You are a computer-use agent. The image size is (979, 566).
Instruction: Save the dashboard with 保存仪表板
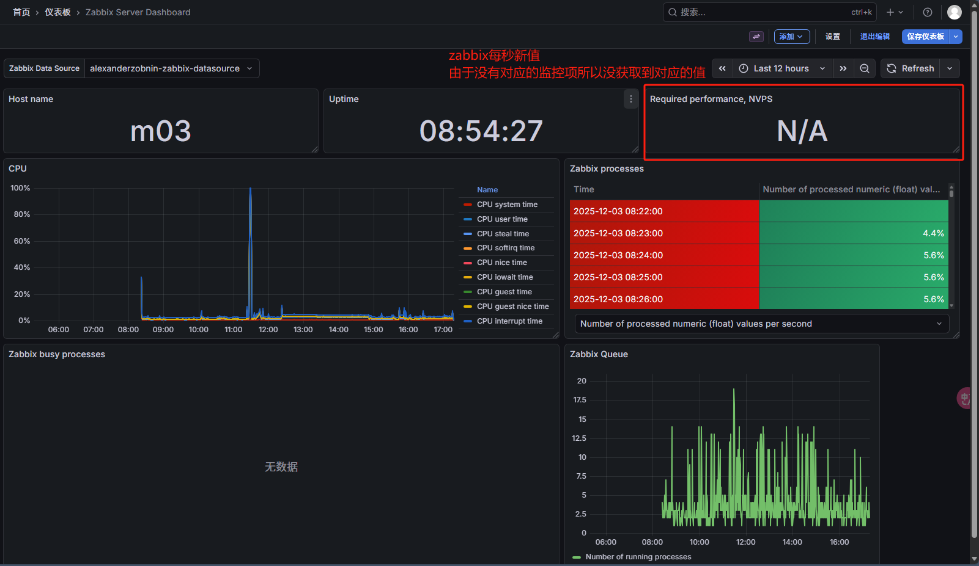(925, 37)
